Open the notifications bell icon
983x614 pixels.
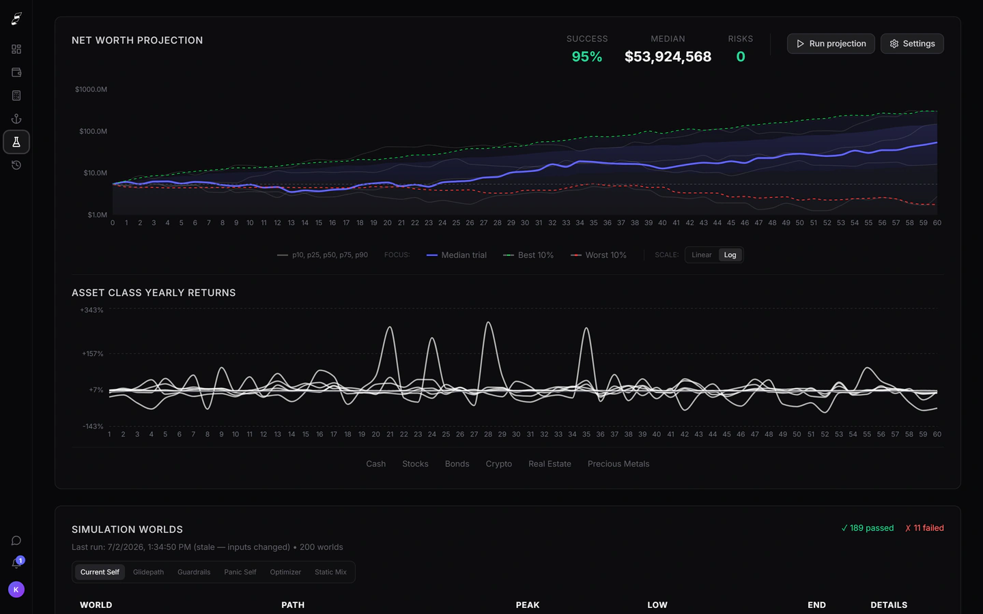tap(16, 564)
